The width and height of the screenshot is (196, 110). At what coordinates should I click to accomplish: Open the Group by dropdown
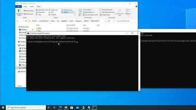pyautogui.click(x=87, y=10)
